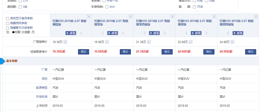Filter by the 汽油 energy checkbox
The image size is (272, 112).
tap(194, 7)
